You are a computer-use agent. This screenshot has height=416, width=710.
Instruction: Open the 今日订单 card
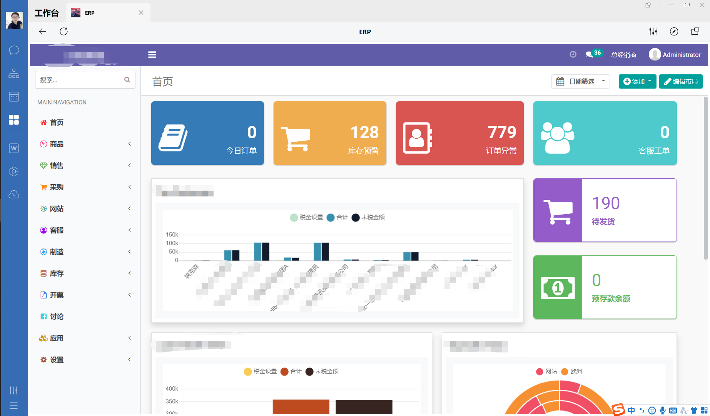(207, 133)
